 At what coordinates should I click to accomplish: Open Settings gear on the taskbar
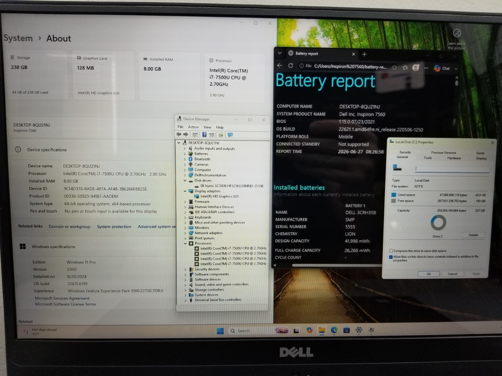(x=359, y=330)
